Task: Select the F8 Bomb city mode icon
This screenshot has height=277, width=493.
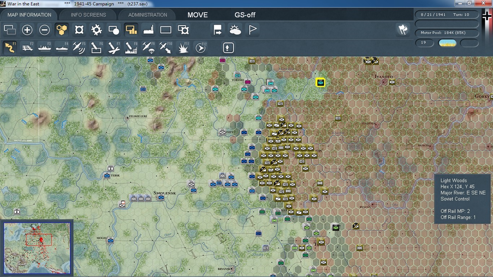Action: click(131, 48)
